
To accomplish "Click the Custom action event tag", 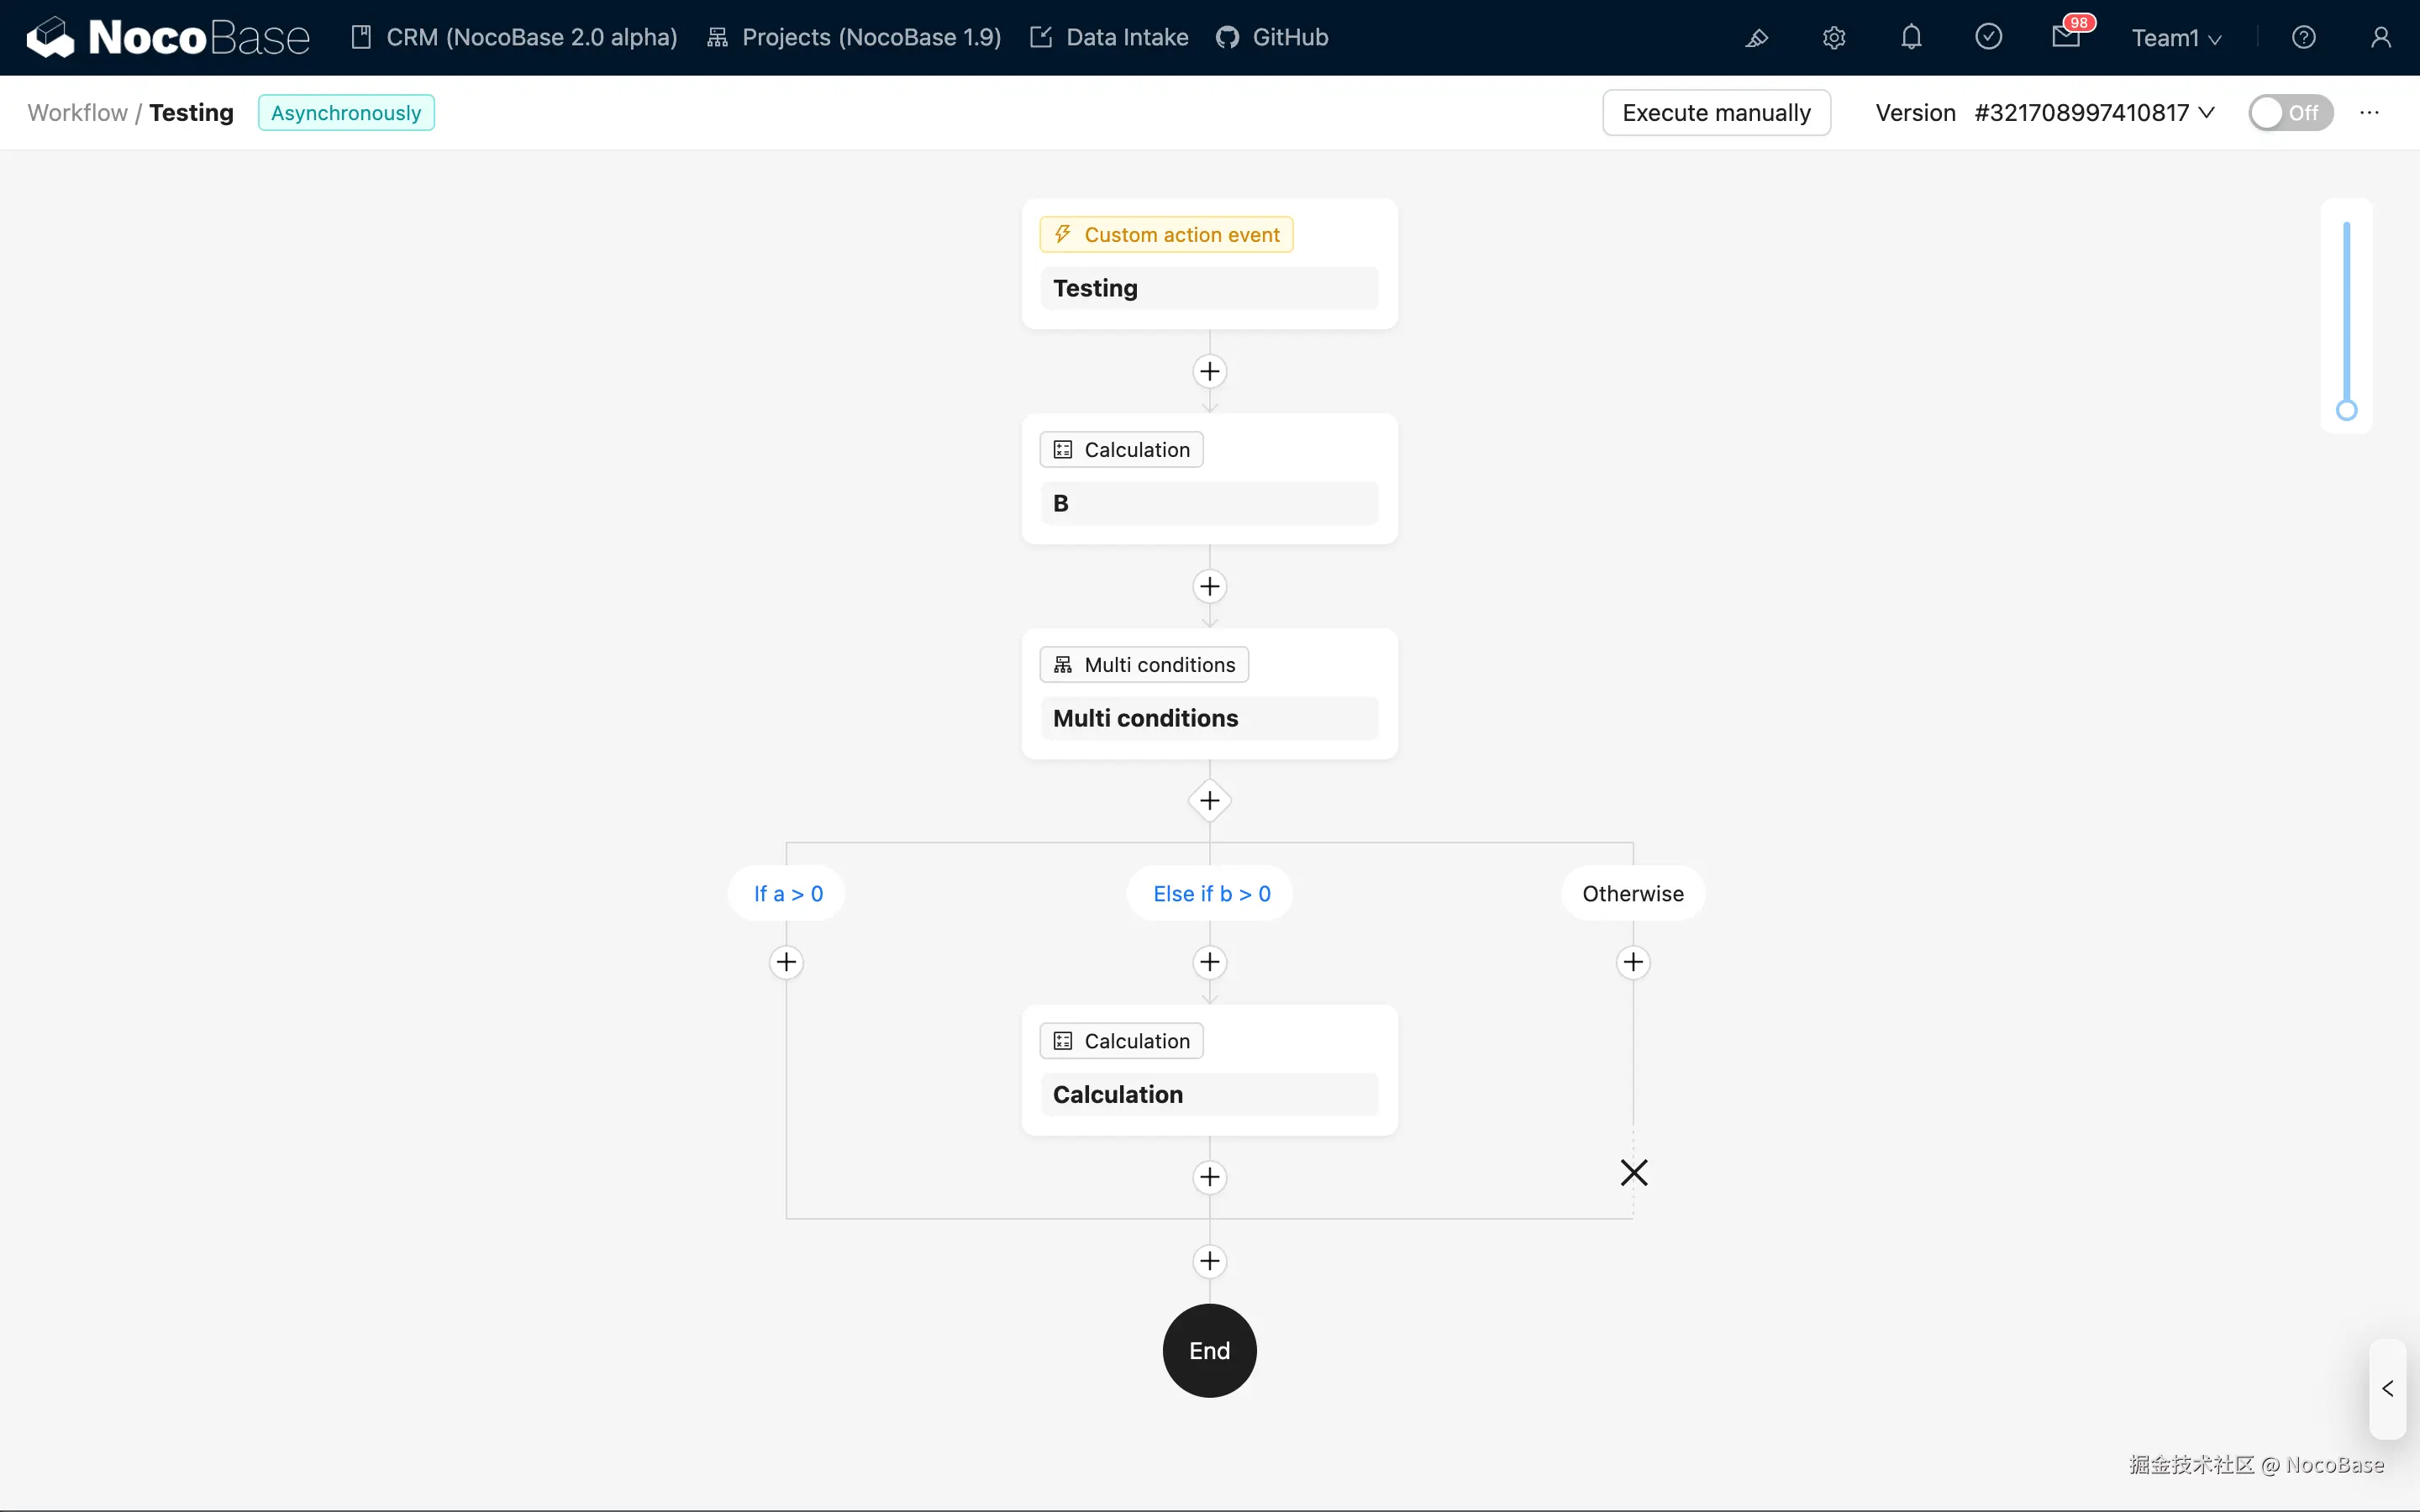I will (1166, 235).
